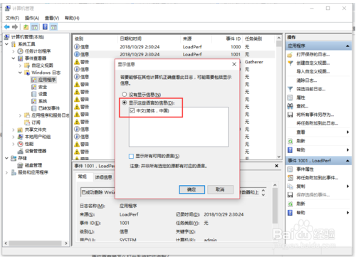The width and height of the screenshot is (356, 257).
Task: Collapse the 事件 1001, LoadPerf actions section arrow
Action: click(x=347, y=161)
